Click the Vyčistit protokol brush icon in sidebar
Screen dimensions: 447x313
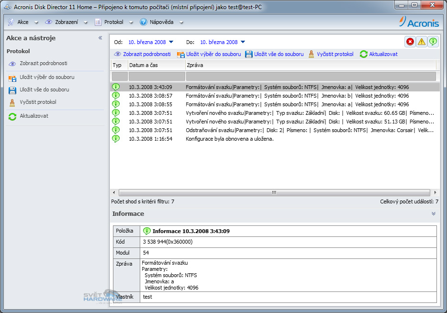11,102
